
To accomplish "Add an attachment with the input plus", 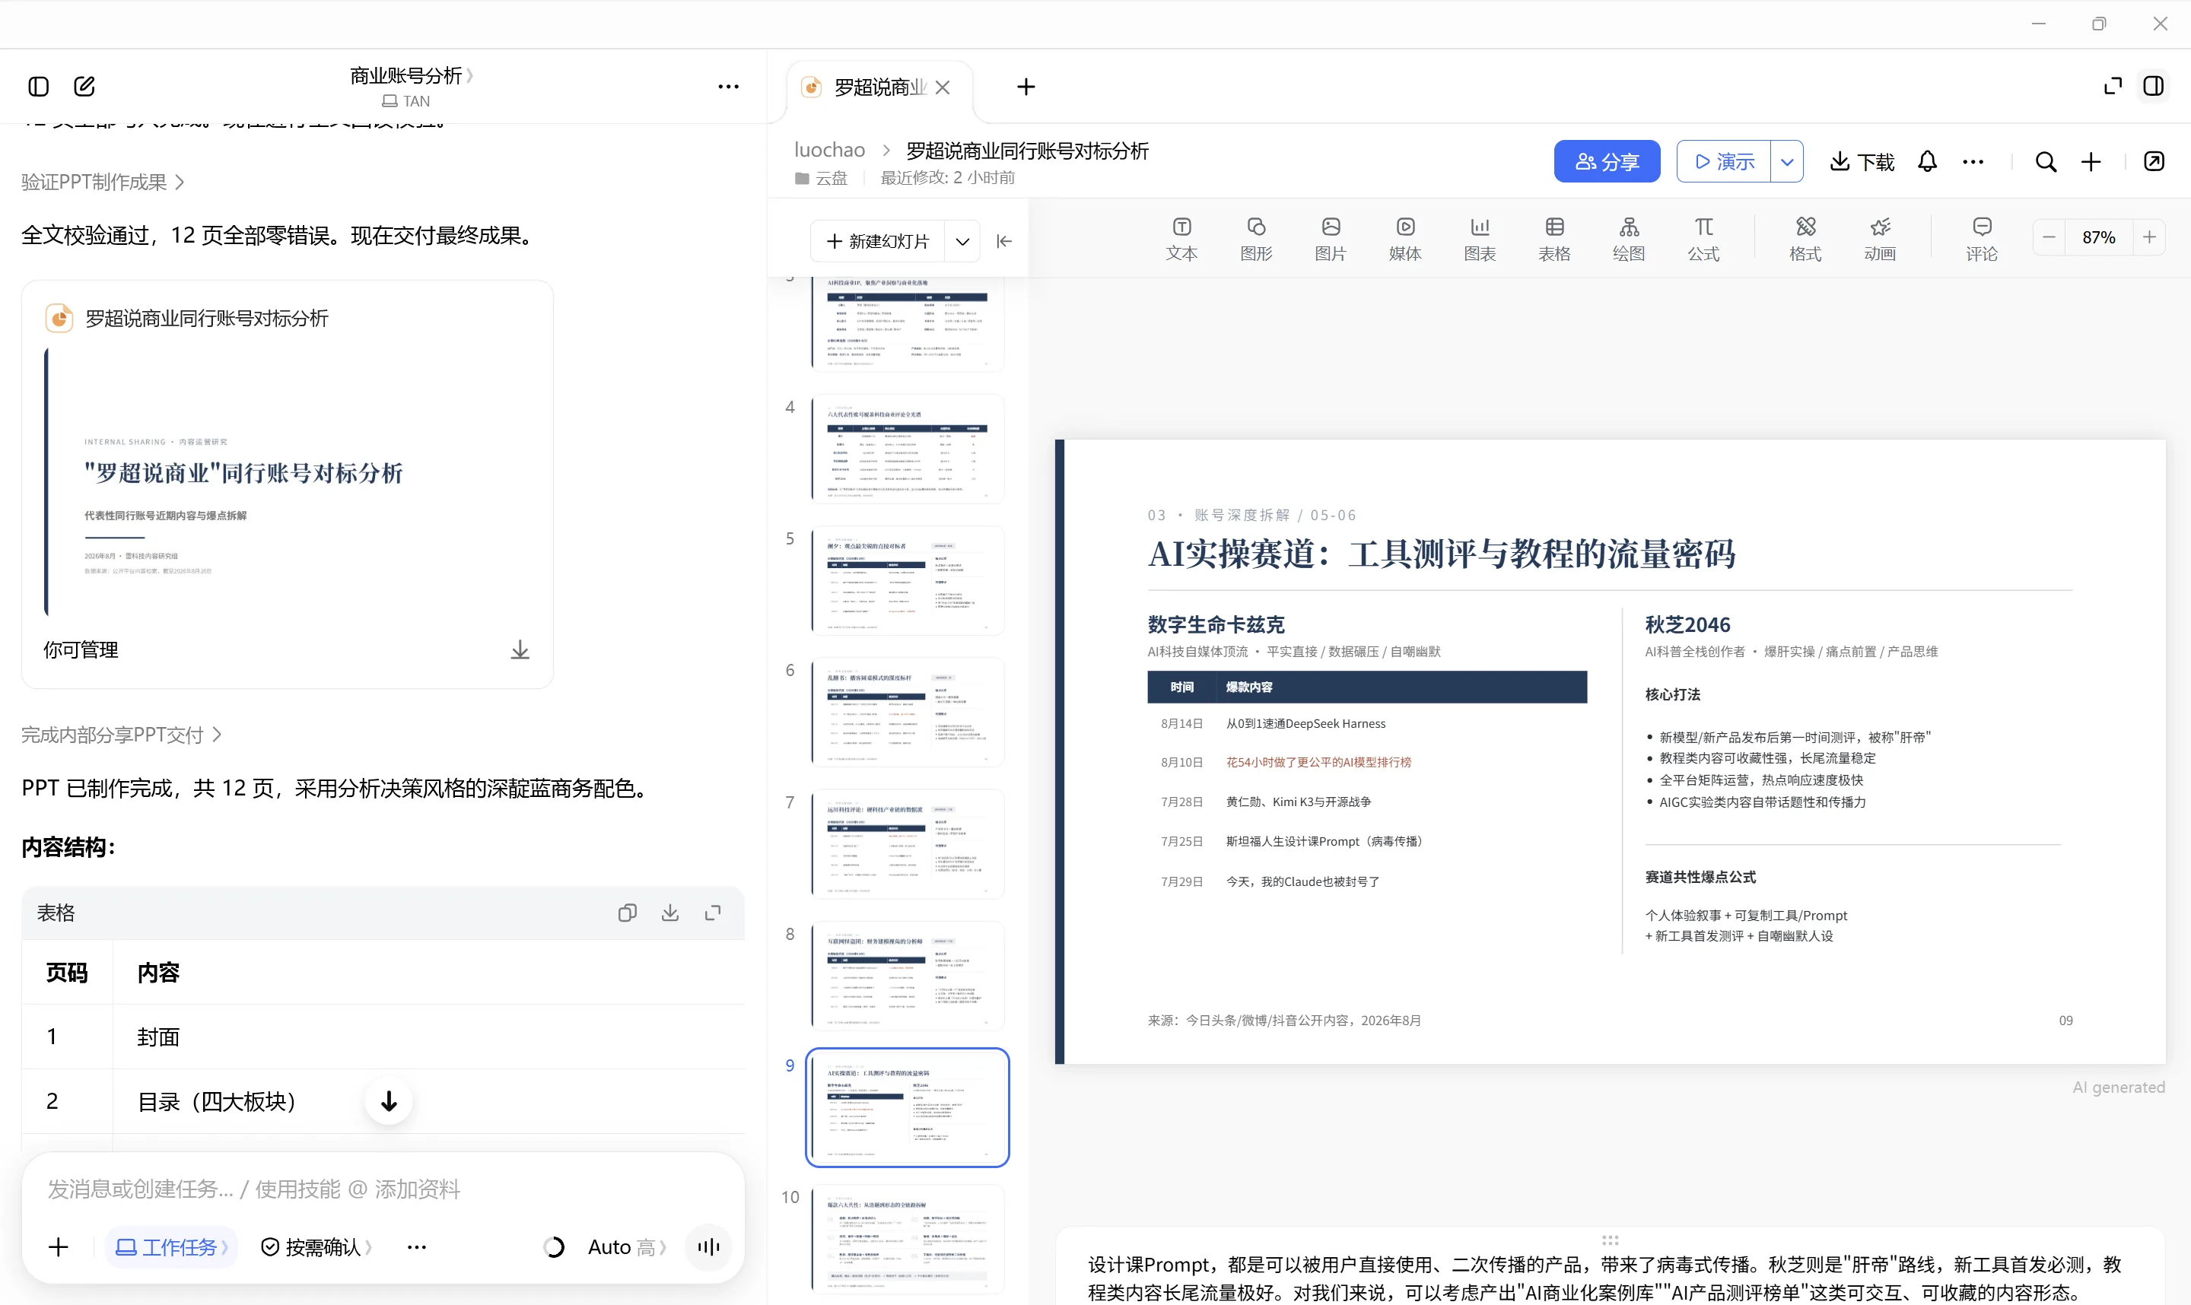I will [x=58, y=1247].
